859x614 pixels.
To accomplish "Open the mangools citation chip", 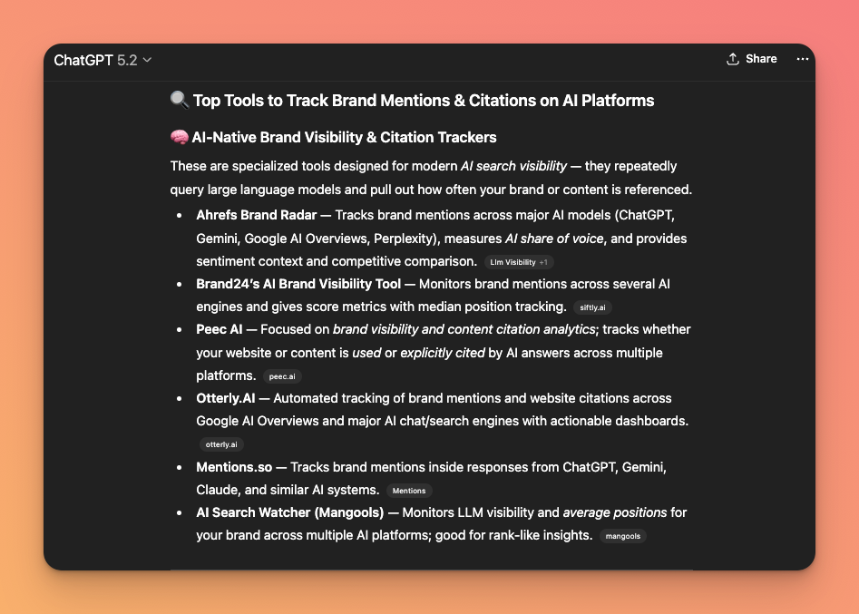I will coord(623,536).
